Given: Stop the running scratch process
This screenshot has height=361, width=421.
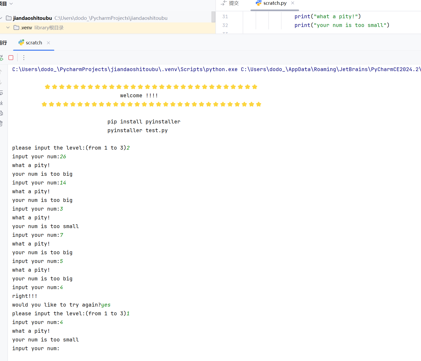Looking at the screenshot, I should (x=11, y=58).
